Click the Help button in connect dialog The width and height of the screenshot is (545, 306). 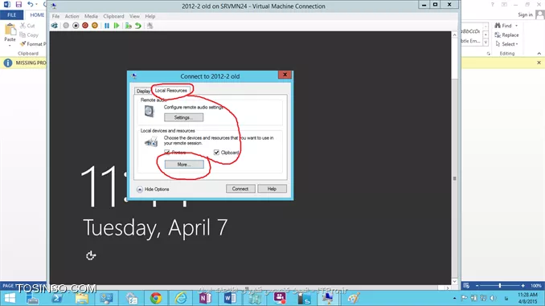tap(272, 189)
